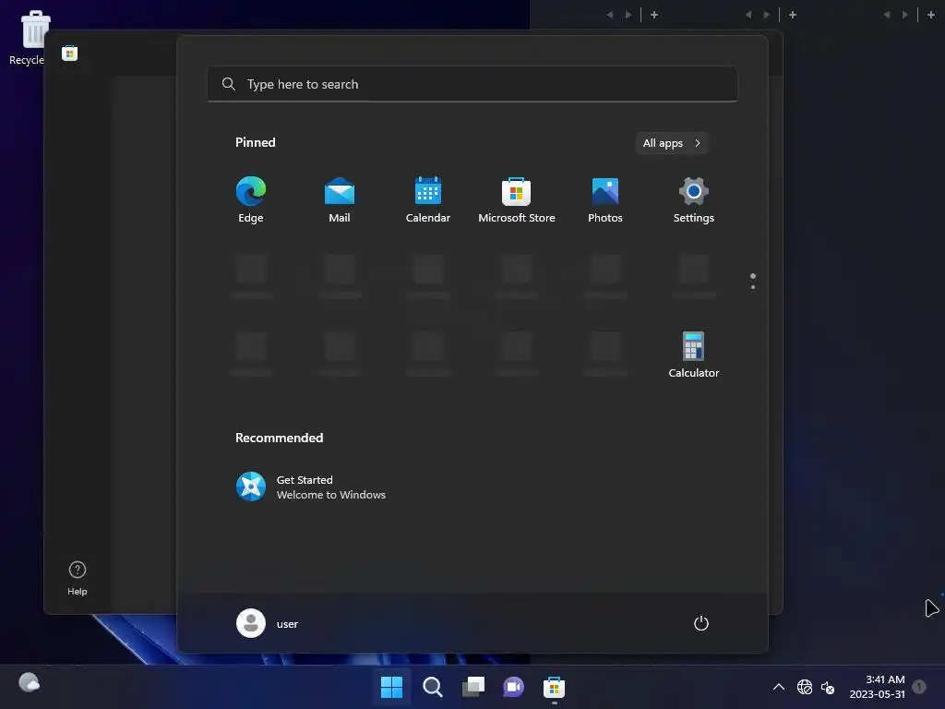Screen dimensions: 945x709
Task: Open the user account profile
Action: (x=268, y=623)
